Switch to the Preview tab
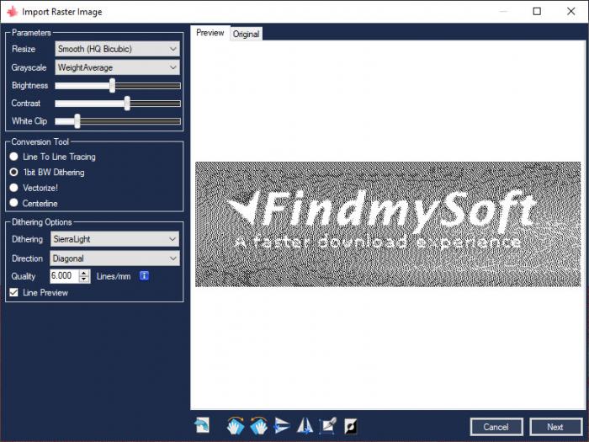 pyautogui.click(x=210, y=33)
